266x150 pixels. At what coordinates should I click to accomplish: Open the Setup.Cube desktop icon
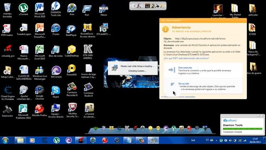pos(7,71)
